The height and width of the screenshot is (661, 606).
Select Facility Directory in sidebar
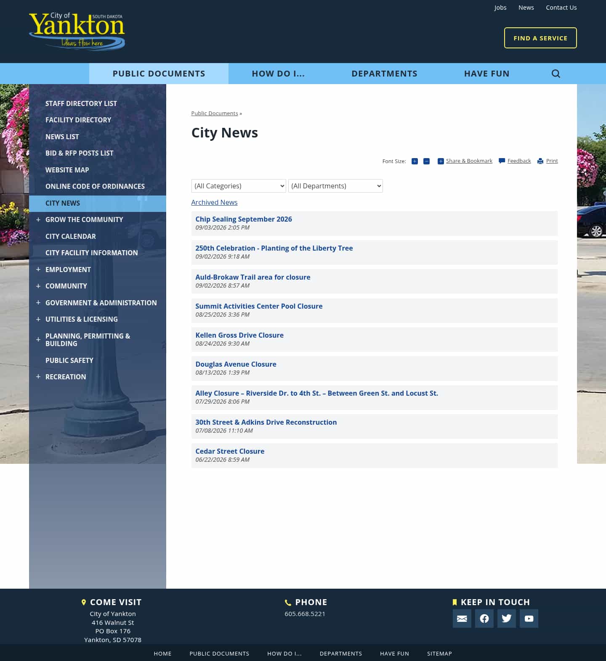[x=78, y=120]
